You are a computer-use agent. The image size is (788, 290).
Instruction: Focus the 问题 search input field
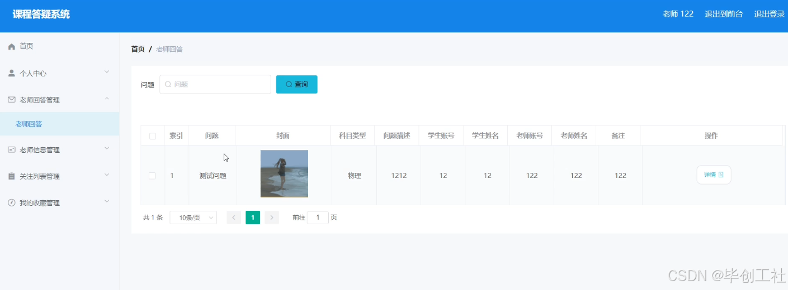tap(215, 84)
